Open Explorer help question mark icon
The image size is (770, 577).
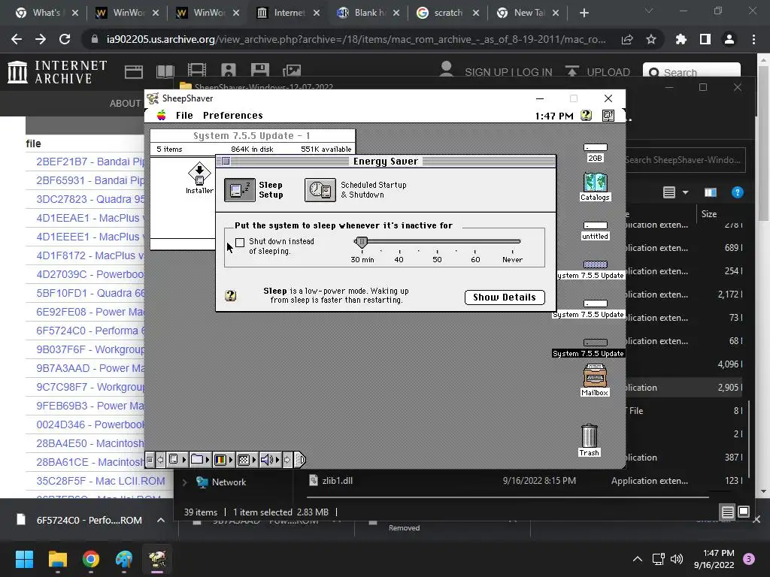tap(737, 192)
